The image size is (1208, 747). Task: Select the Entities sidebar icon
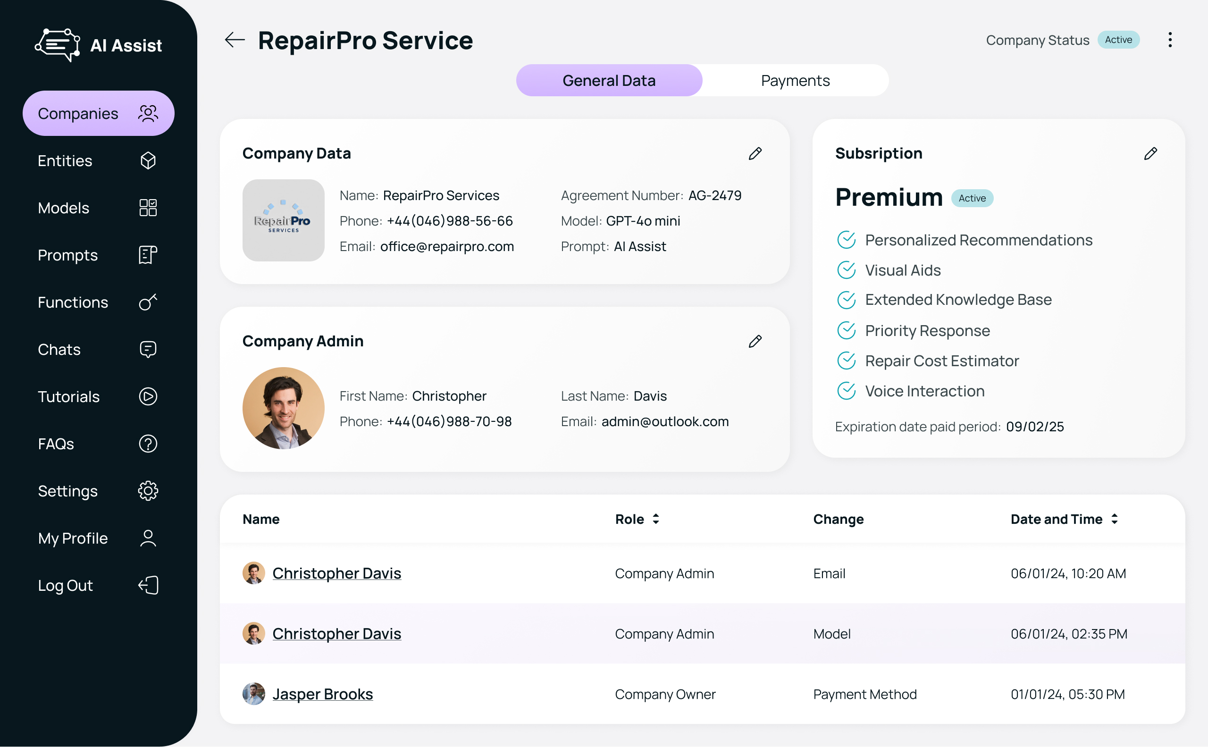tap(148, 160)
